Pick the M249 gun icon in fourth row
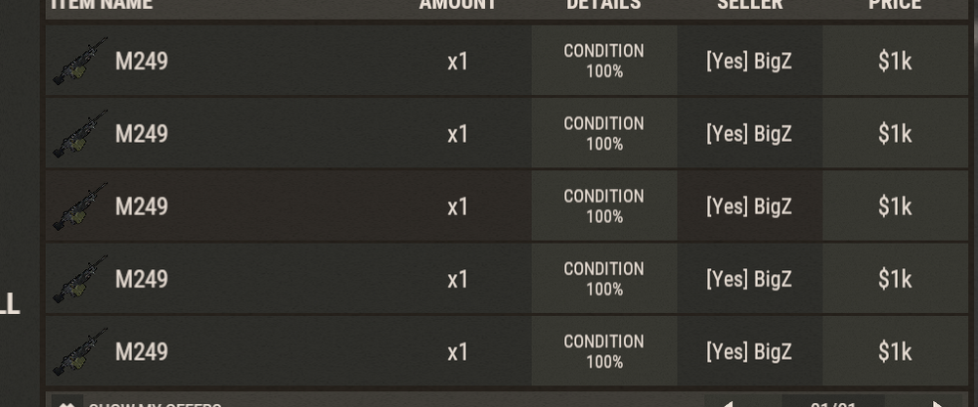This screenshot has width=978, height=407. click(x=80, y=279)
